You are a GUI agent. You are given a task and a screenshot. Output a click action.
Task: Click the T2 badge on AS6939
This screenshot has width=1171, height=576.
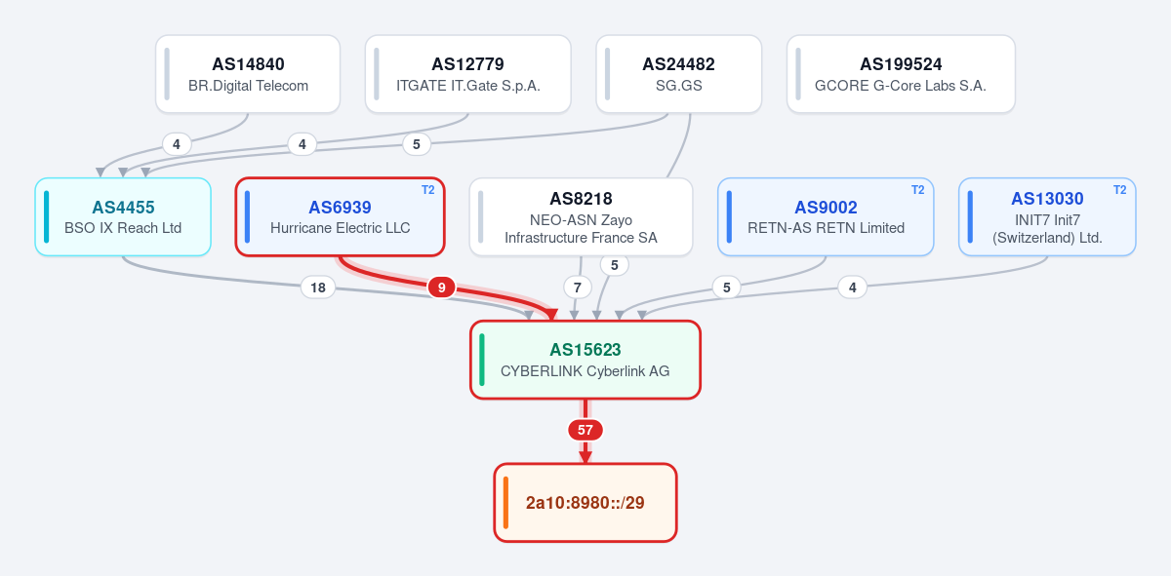point(427,190)
